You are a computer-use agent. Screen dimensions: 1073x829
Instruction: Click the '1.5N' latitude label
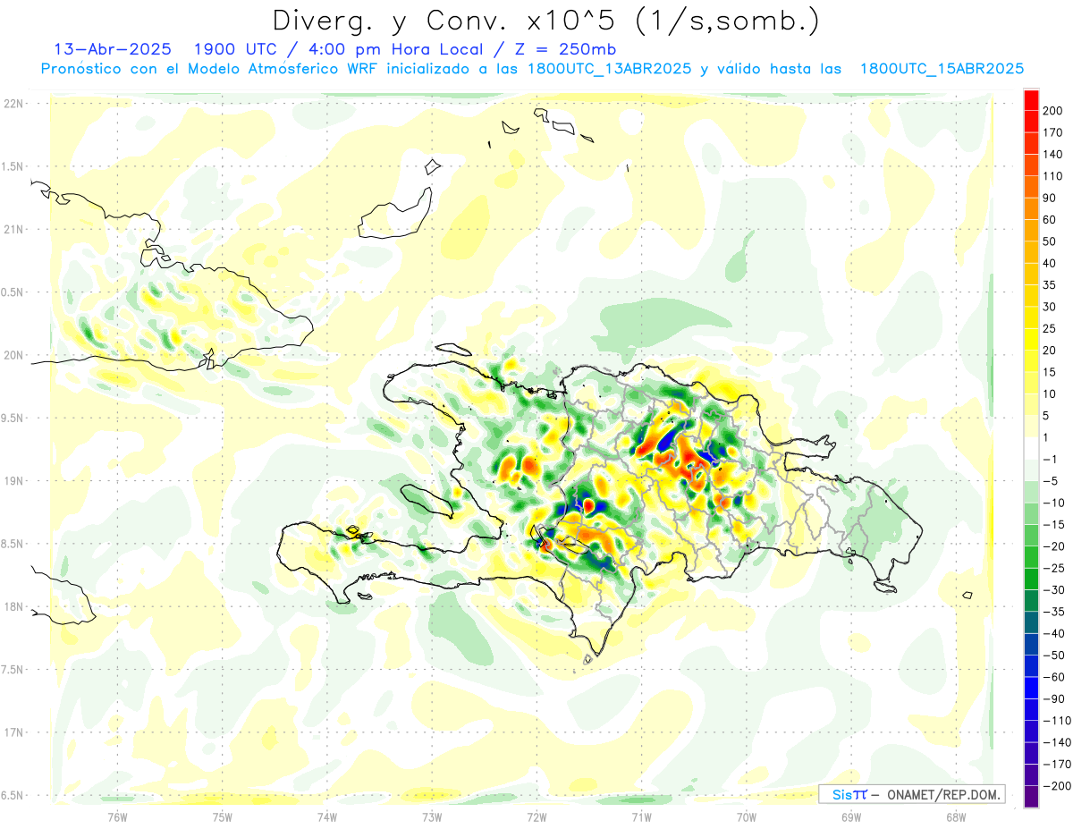pos(13,166)
